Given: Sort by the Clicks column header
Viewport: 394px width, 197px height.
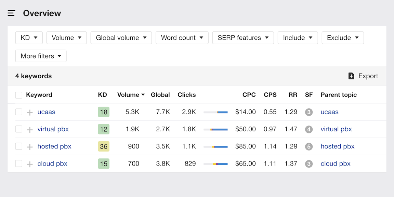Looking at the screenshot, I should click(x=187, y=95).
